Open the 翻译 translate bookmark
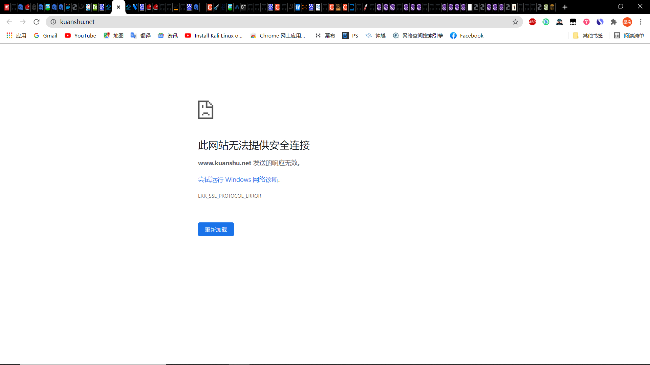The height and width of the screenshot is (365, 650). coord(140,35)
